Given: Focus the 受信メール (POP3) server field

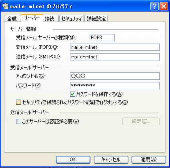Looking at the screenshot, I should (x=115, y=47).
